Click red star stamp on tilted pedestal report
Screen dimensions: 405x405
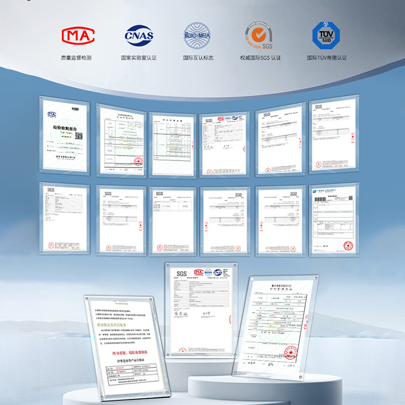tap(291, 352)
